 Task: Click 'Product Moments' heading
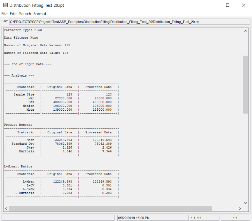pos(18,125)
